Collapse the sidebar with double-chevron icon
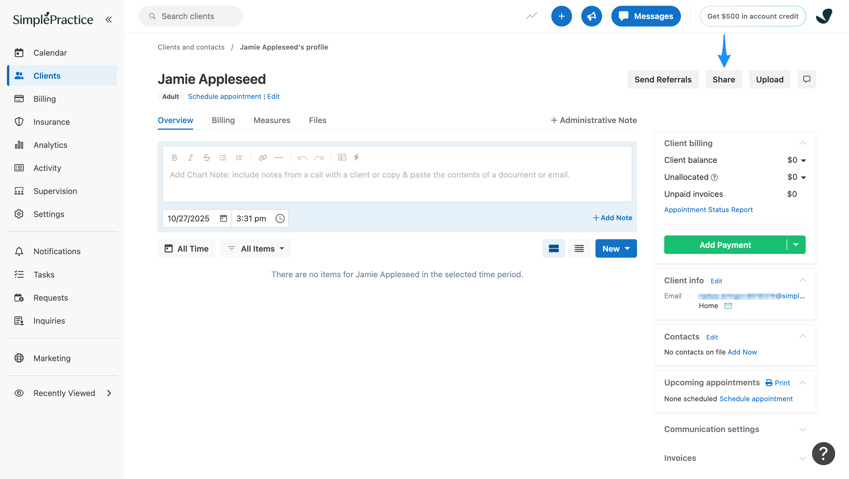 [108, 19]
